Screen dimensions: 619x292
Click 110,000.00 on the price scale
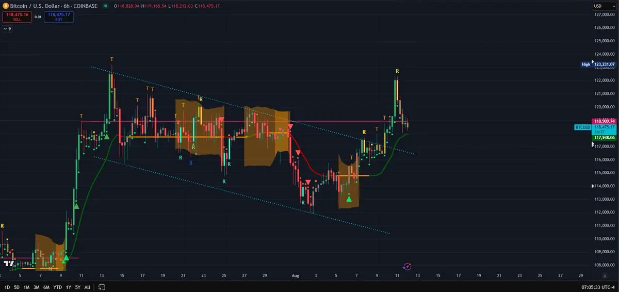[x=605, y=239]
